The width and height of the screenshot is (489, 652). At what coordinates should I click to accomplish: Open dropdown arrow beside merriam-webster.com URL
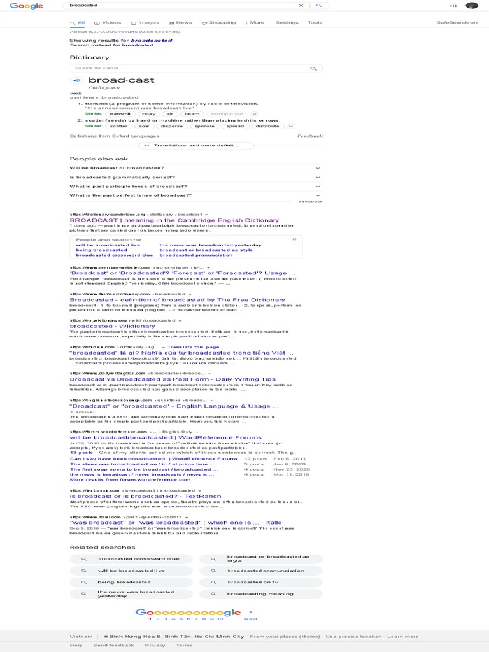click(x=208, y=268)
